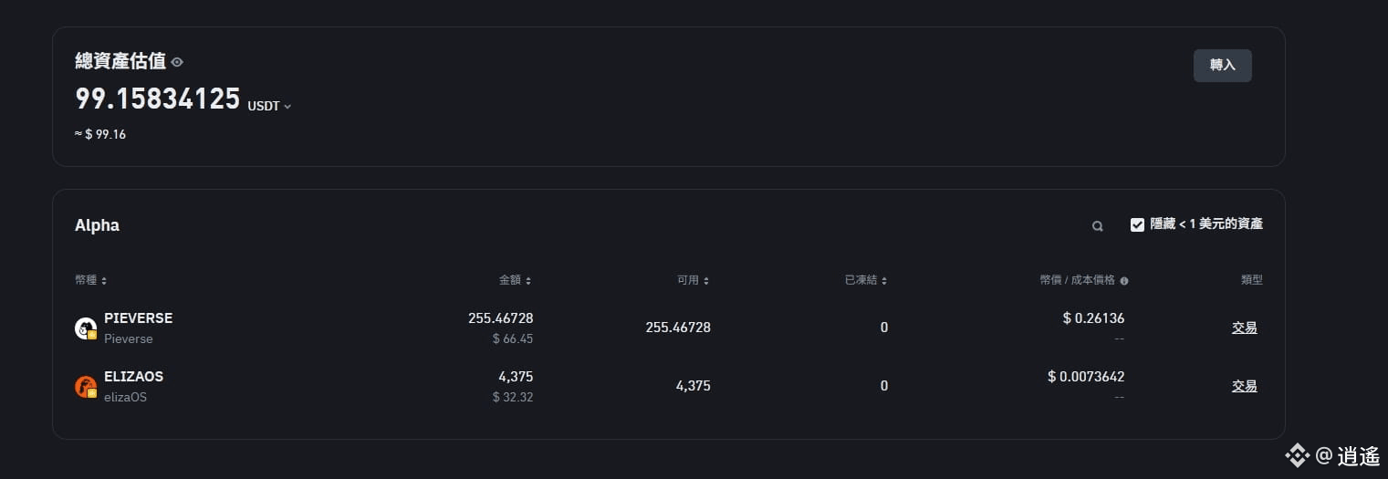Select the PIEVERSE token name

pyautogui.click(x=138, y=318)
